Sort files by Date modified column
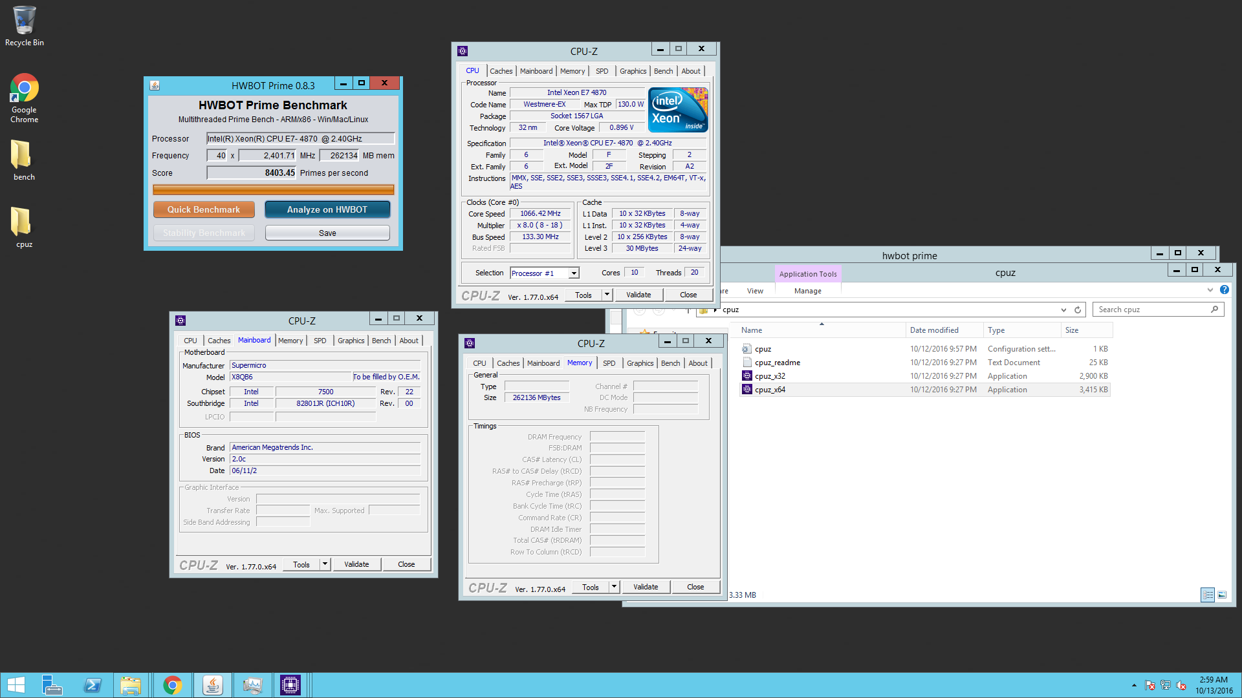 (x=944, y=330)
